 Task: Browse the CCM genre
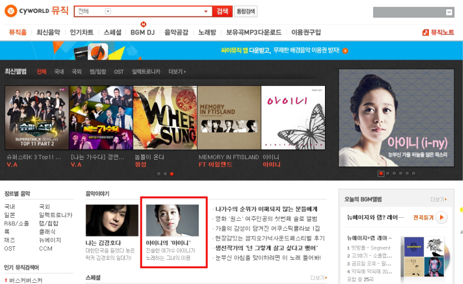(45, 249)
